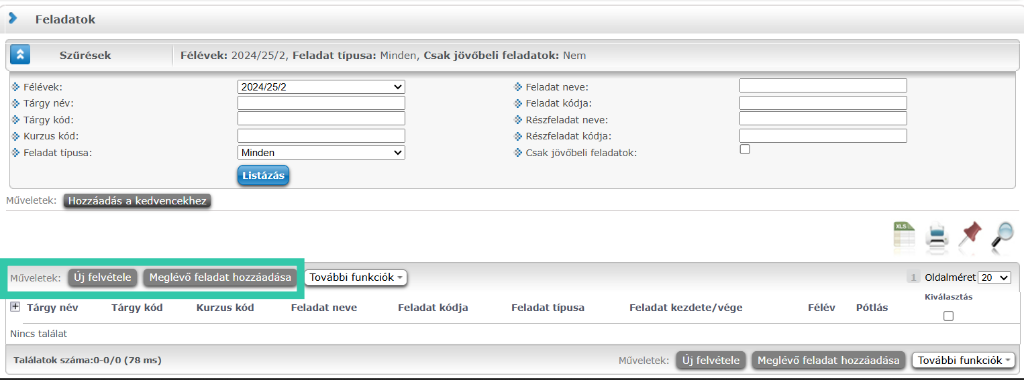1024x380 pixels.
Task: Enable Csak jövőbeli feladatok checkbox
Action: pos(745,149)
